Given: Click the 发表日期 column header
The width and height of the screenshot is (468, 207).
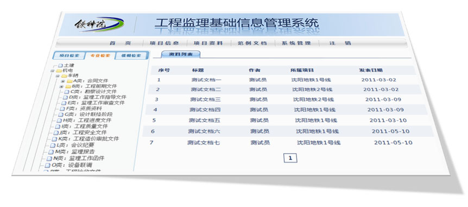Looking at the screenshot, I should 371,70.
